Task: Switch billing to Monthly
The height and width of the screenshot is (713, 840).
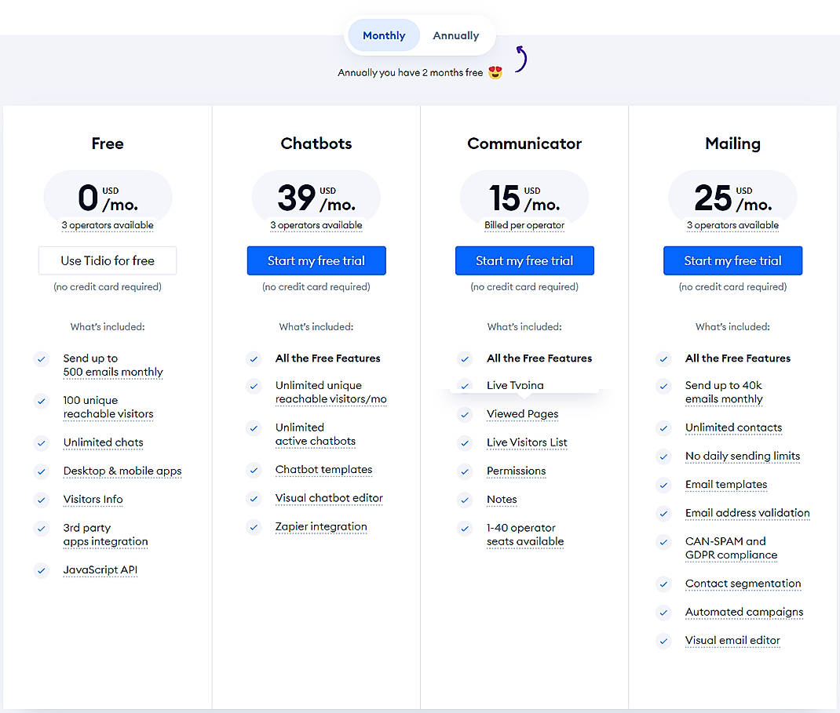Action: pyautogui.click(x=384, y=35)
